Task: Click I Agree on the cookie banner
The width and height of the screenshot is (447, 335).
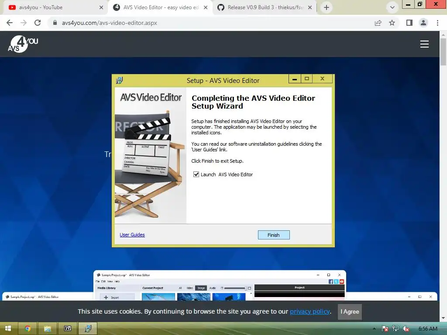Action: [350, 311]
